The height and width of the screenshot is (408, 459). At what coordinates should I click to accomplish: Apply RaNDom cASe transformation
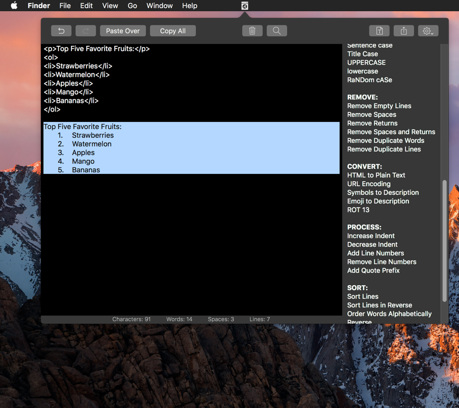(369, 80)
